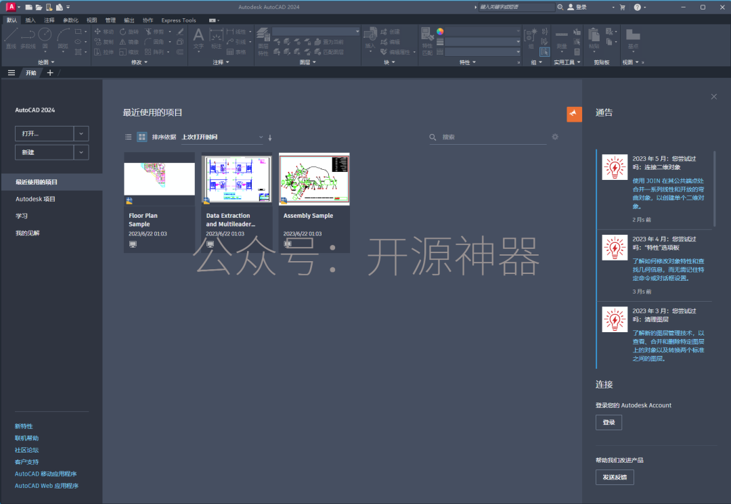
Task: Open the object color wheel selector
Action: (440, 32)
